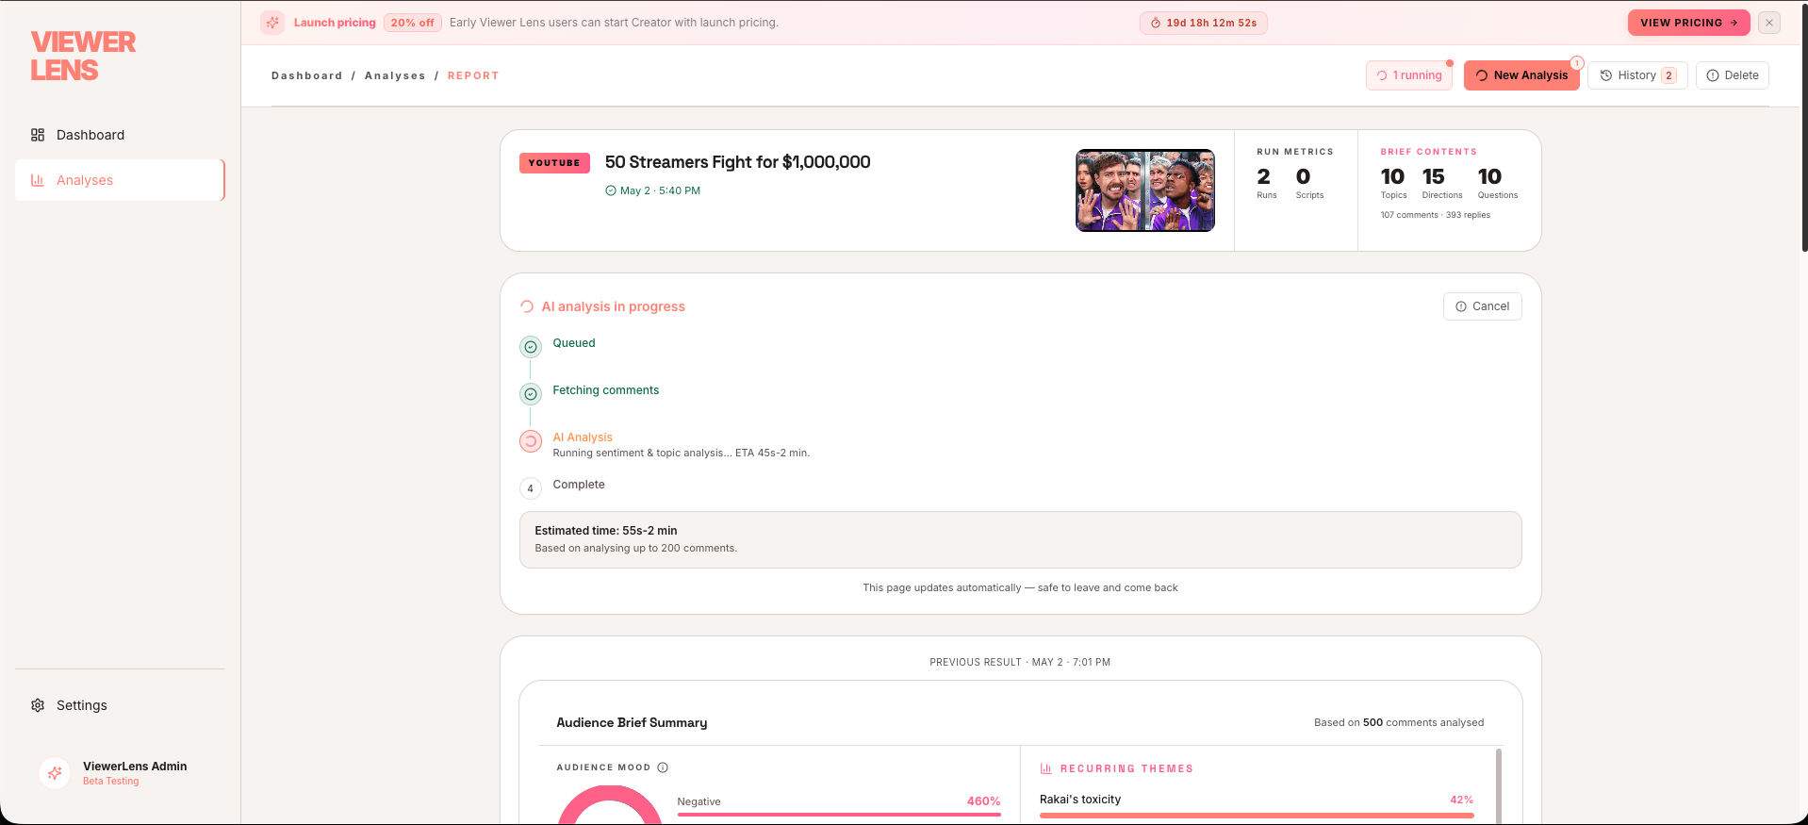
Task: Click the green check icon beside May 2 date
Action: tap(611, 190)
